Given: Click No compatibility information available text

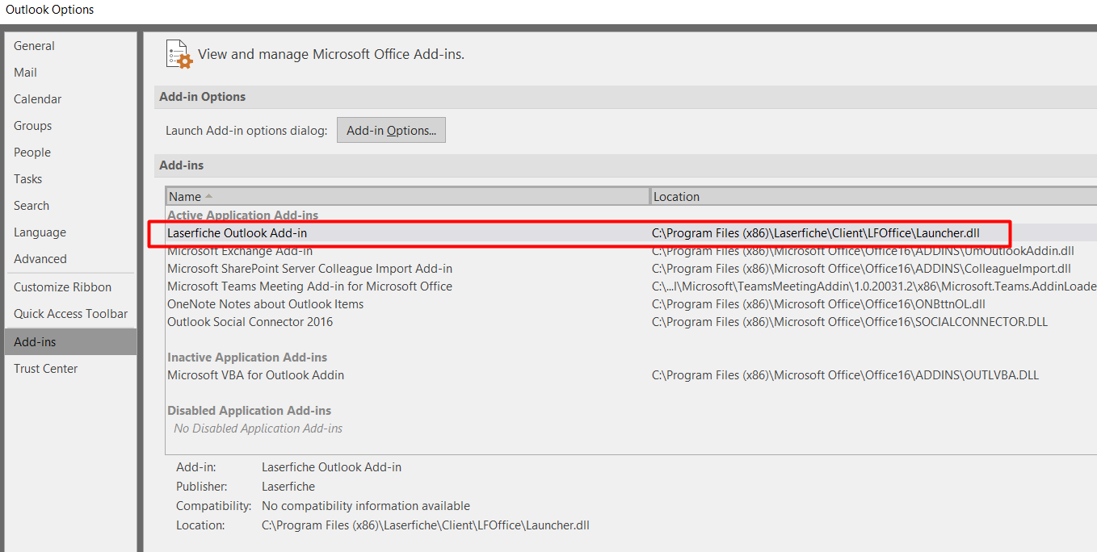Looking at the screenshot, I should click(x=366, y=506).
